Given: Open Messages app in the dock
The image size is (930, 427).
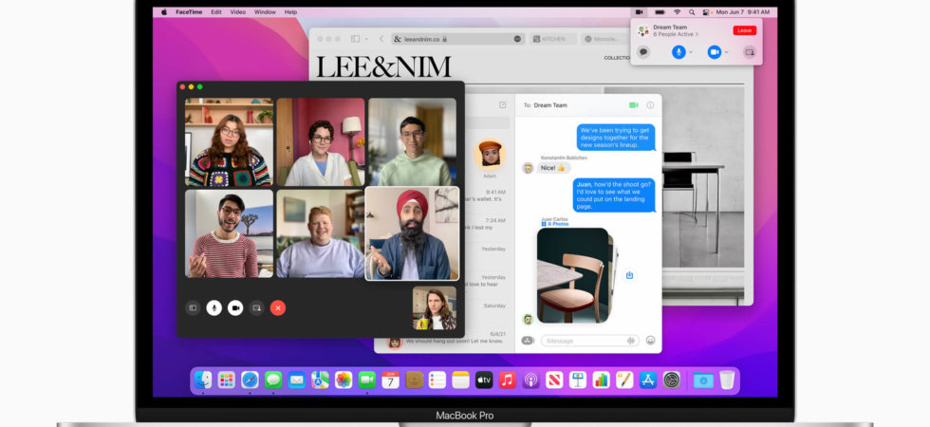Looking at the screenshot, I should (273, 380).
